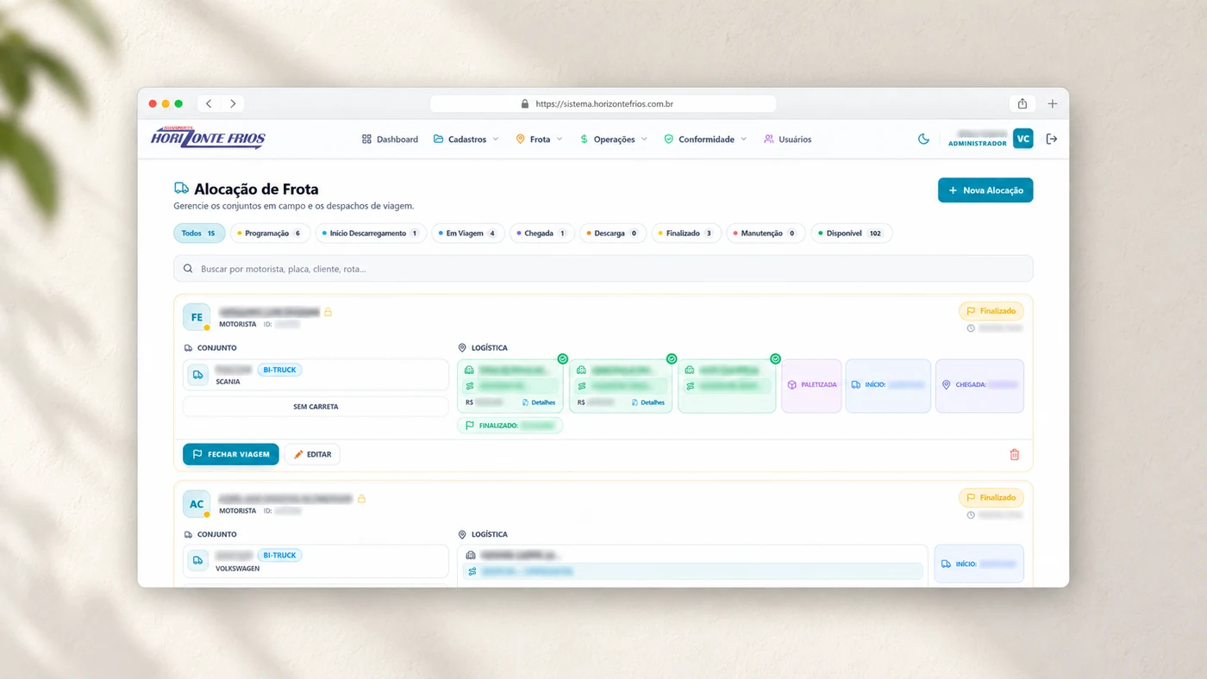Viewport: 1207px width, 679px height.
Task: Click the FE driver avatar
Action: [x=197, y=317]
